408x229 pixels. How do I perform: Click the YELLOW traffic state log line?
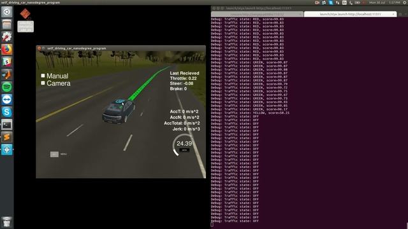250,113
